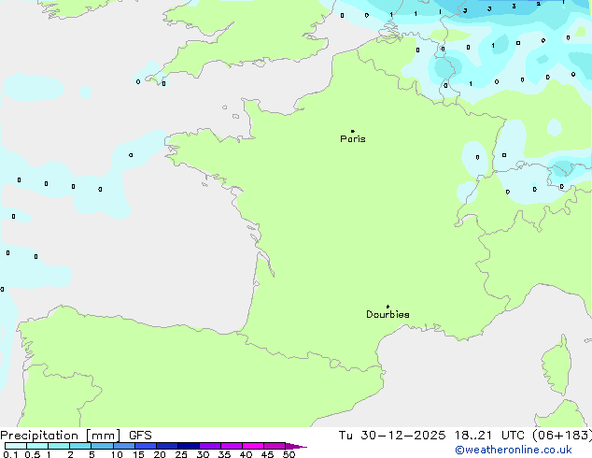Pick the legend swatch between 40 and 45
The height and width of the screenshot is (458, 592).
coord(254,447)
